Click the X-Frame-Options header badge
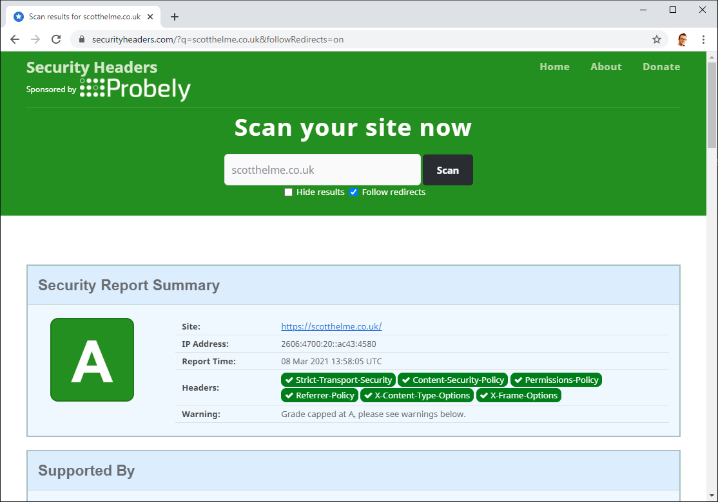The width and height of the screenshot is (718, 502). point(519,395)
